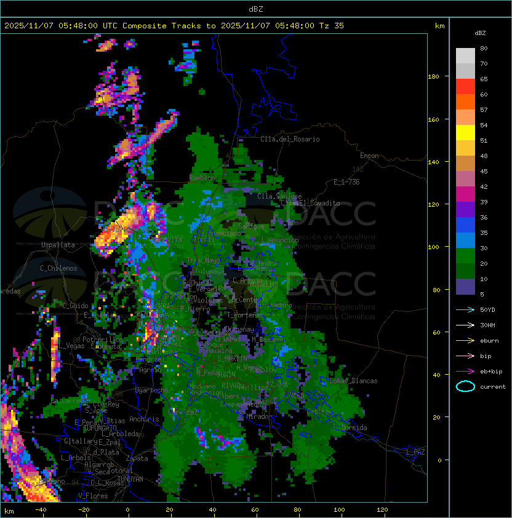This screenshot has width=512, height=518.
Task: Select the tan 45-48 dBZ color swatch
Action: [x=465, y=164]
